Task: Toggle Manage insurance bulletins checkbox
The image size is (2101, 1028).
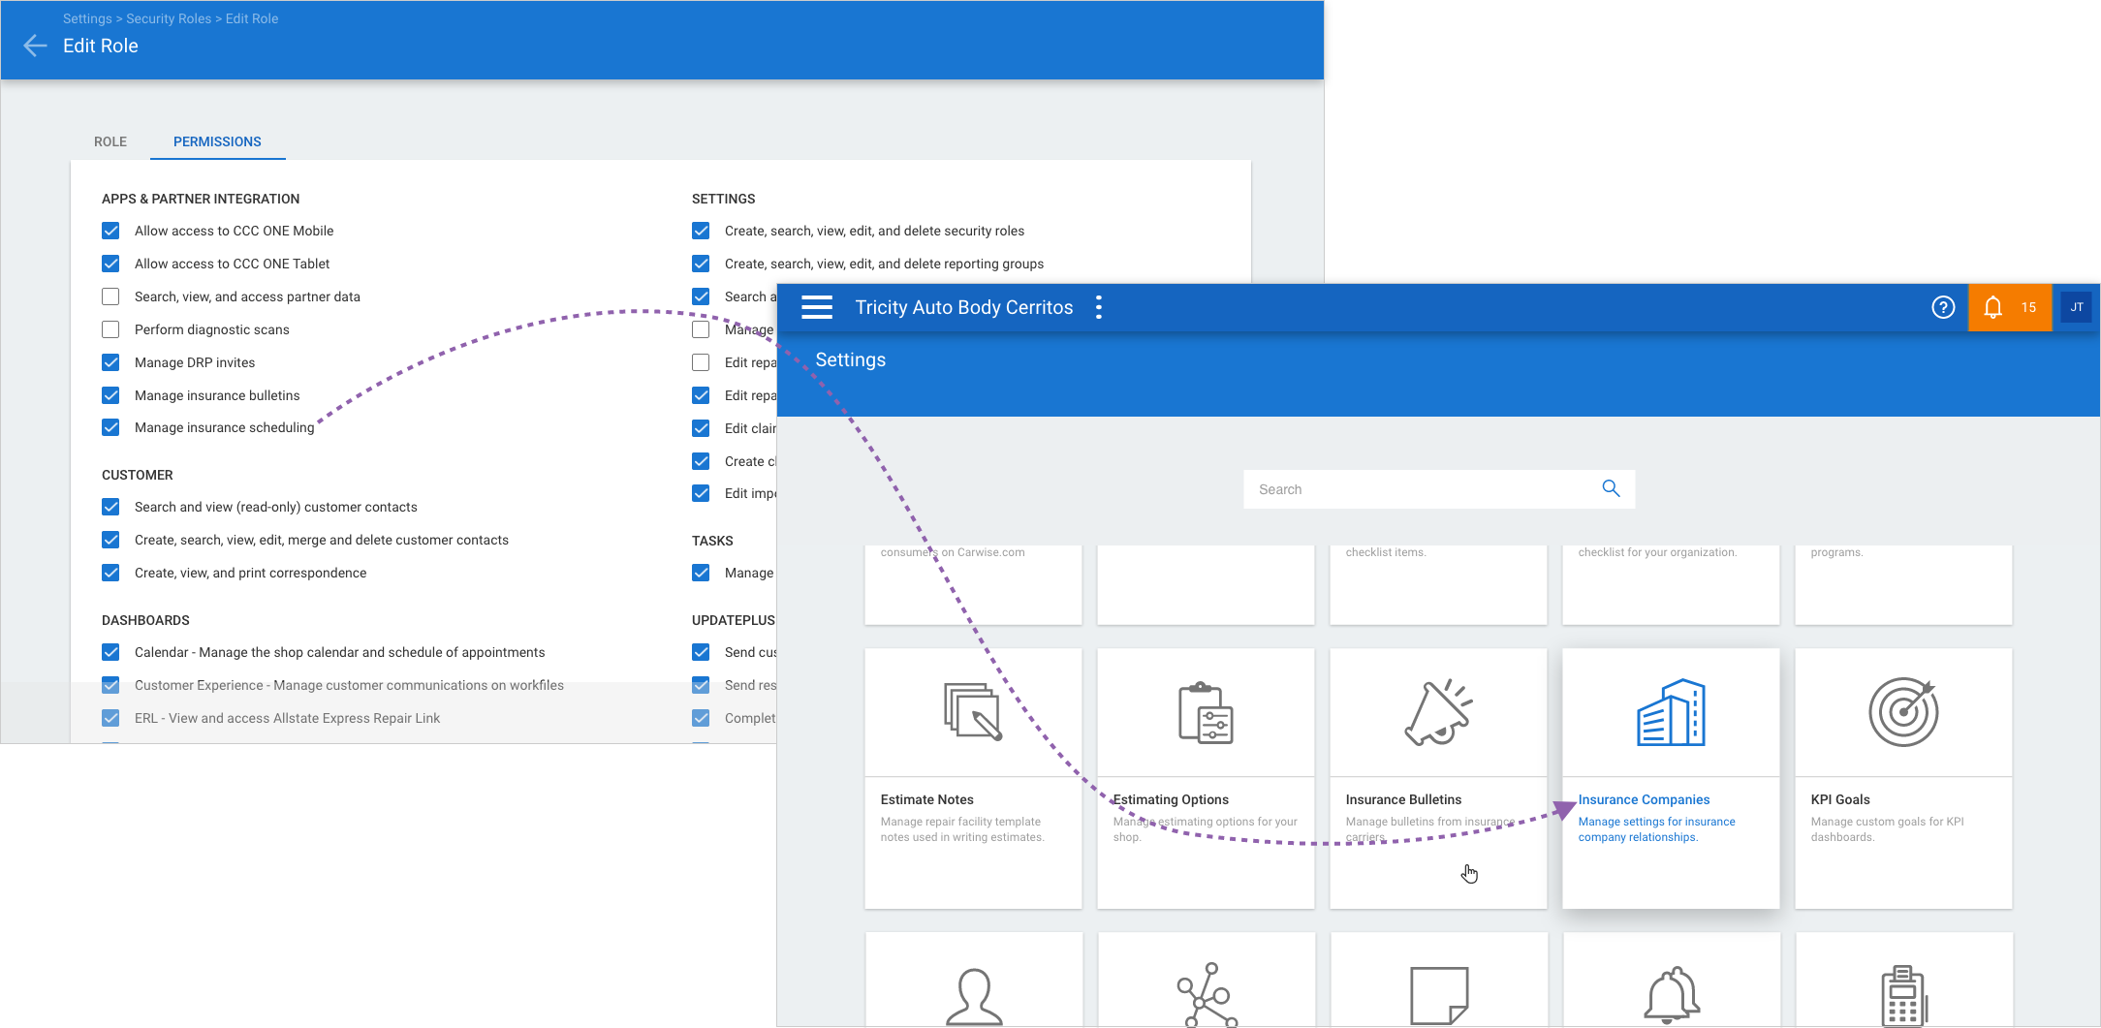Action: coord(110,395)
